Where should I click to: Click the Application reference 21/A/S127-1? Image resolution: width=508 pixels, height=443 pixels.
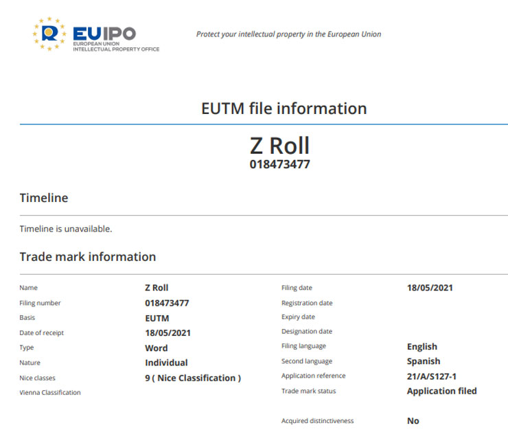point(432,376)
